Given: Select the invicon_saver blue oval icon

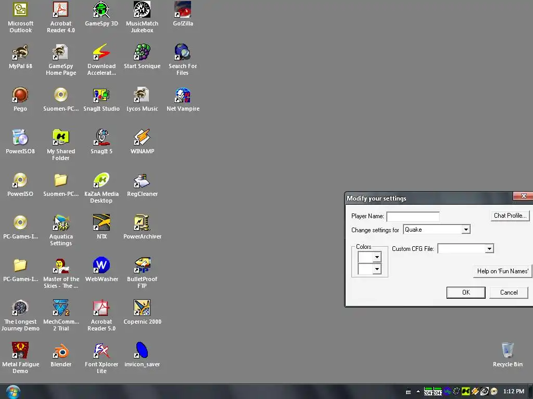Looking at the screenshot, I should tap(142, 351).
